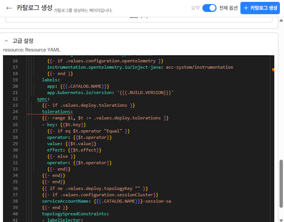
Task: Click the page vertical scrollbar thumb
Action: (x=281, y=184)
